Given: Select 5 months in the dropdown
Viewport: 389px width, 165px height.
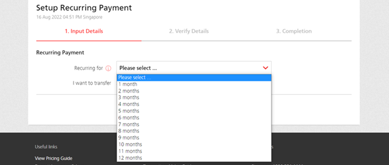Looking at the screenshot, I should tap(129, 111).
